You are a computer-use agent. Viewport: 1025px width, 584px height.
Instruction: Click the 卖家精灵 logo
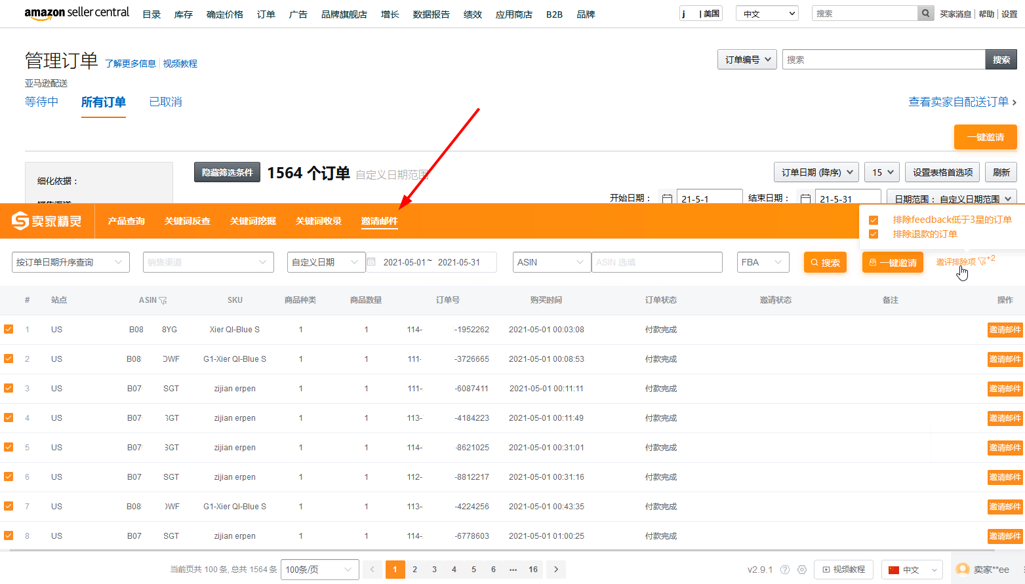pyautogui.click(x=47, y=221)
